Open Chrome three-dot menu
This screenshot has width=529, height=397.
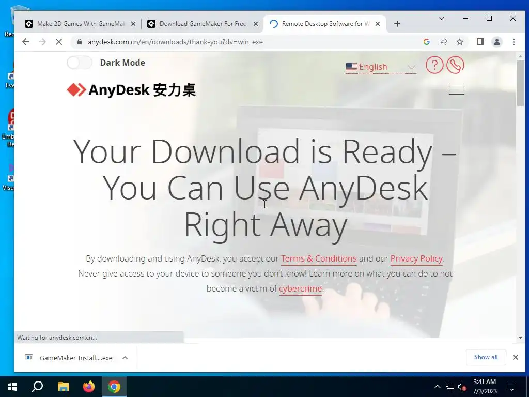(x=514, y=42)
